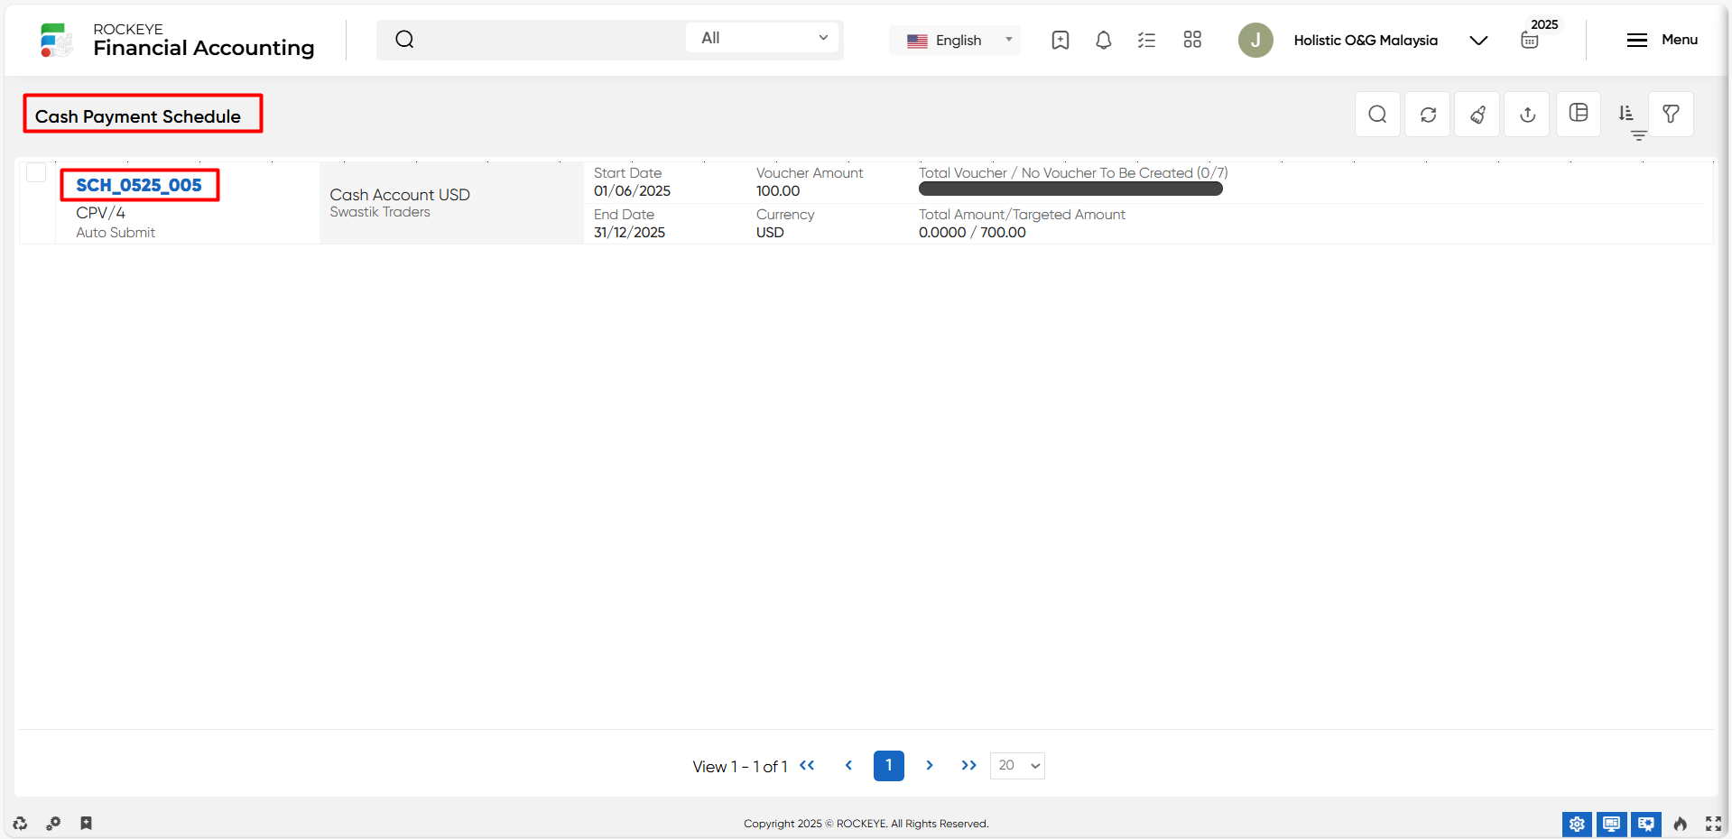Screen dimensions: 1732x839
Task: Click the magnifier icon in global search bar
Action: [x=404, y=39]
